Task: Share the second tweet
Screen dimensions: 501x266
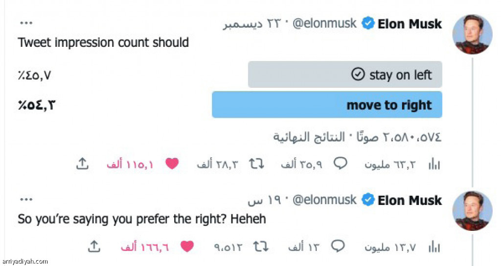Action: click(x=93, y=247)
